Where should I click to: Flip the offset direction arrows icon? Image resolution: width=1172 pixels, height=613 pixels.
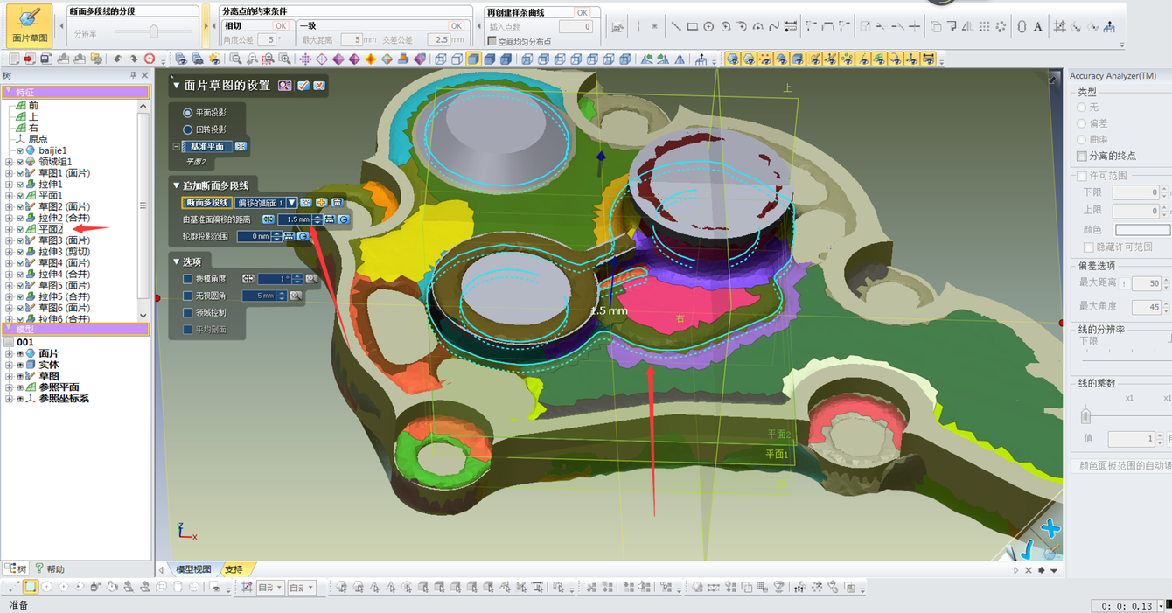(269, 219)
